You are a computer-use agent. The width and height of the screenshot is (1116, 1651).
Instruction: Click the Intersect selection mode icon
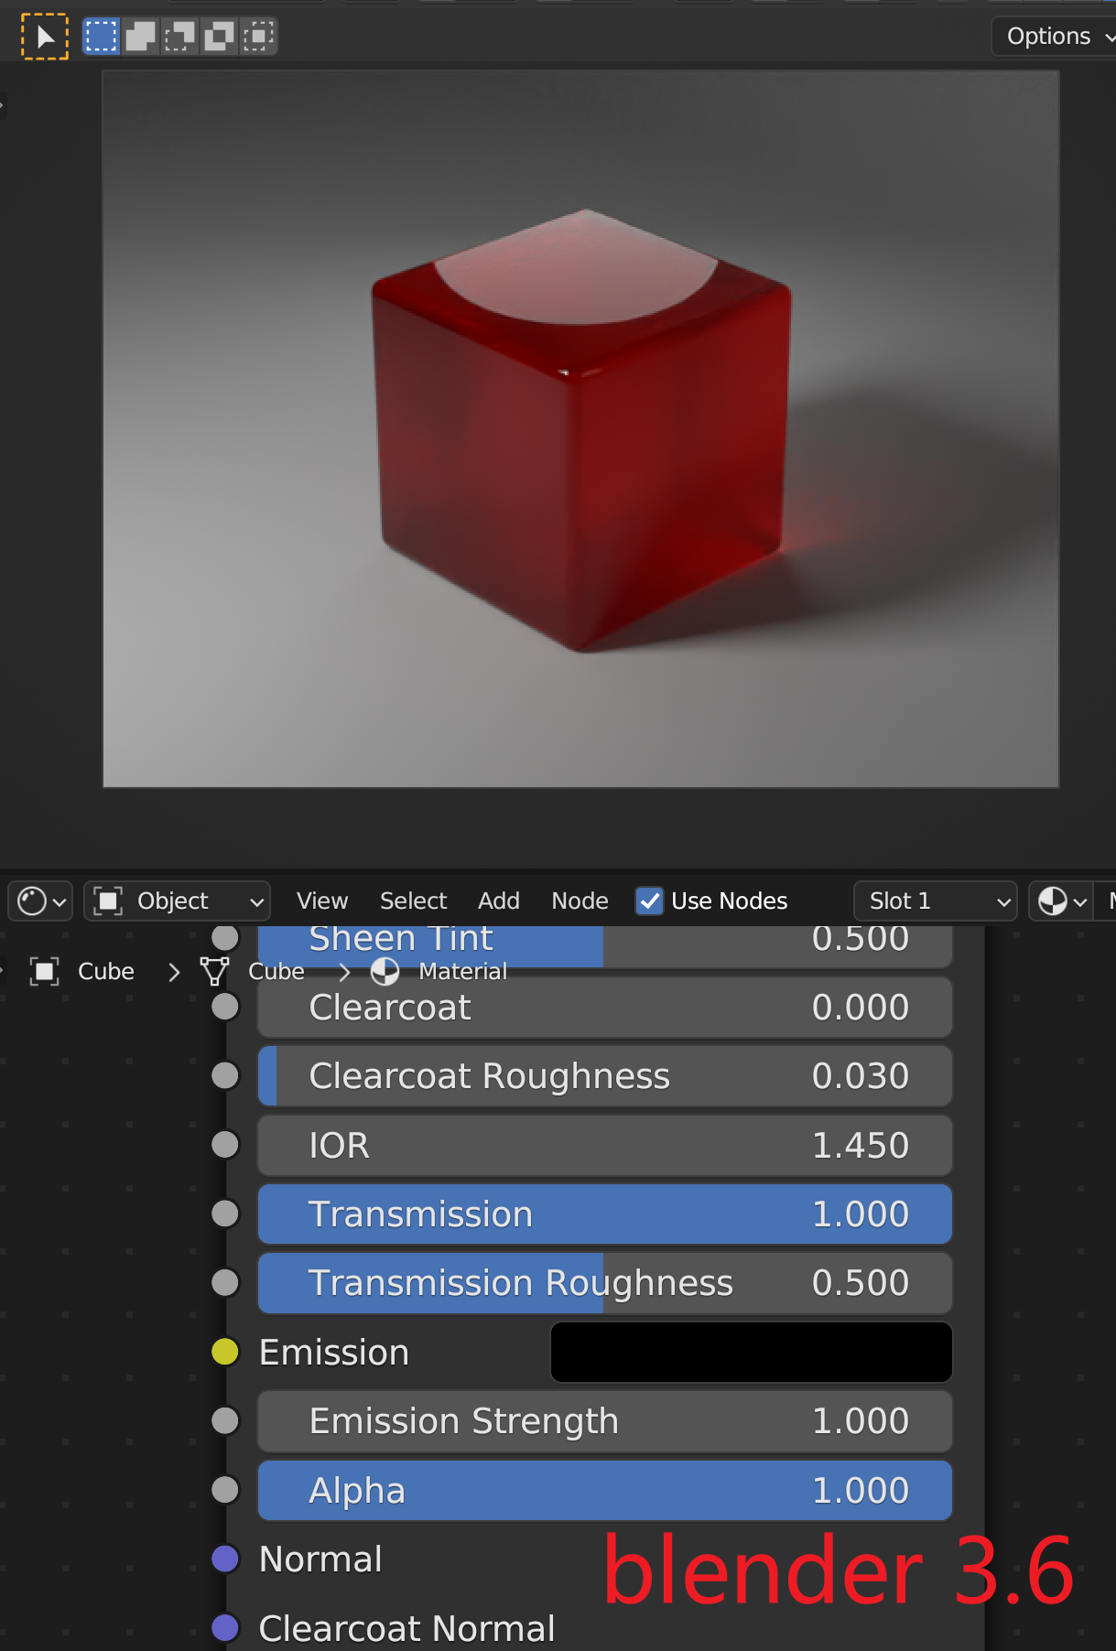coord(258,37)
